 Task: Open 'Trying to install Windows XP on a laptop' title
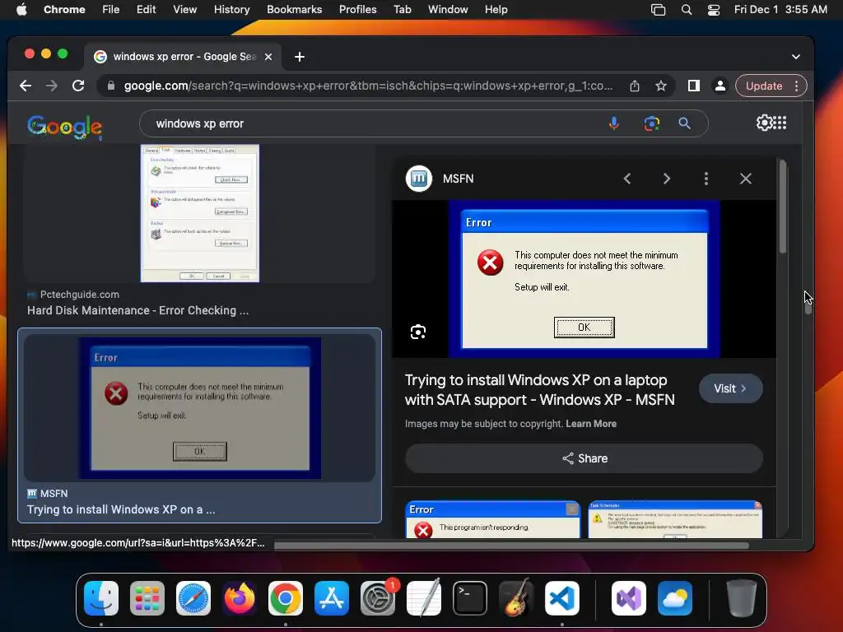540,389
